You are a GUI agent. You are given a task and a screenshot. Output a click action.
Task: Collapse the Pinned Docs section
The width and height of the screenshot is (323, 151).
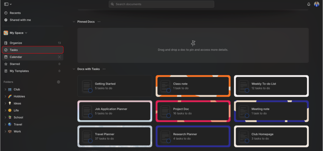(74, 22)
